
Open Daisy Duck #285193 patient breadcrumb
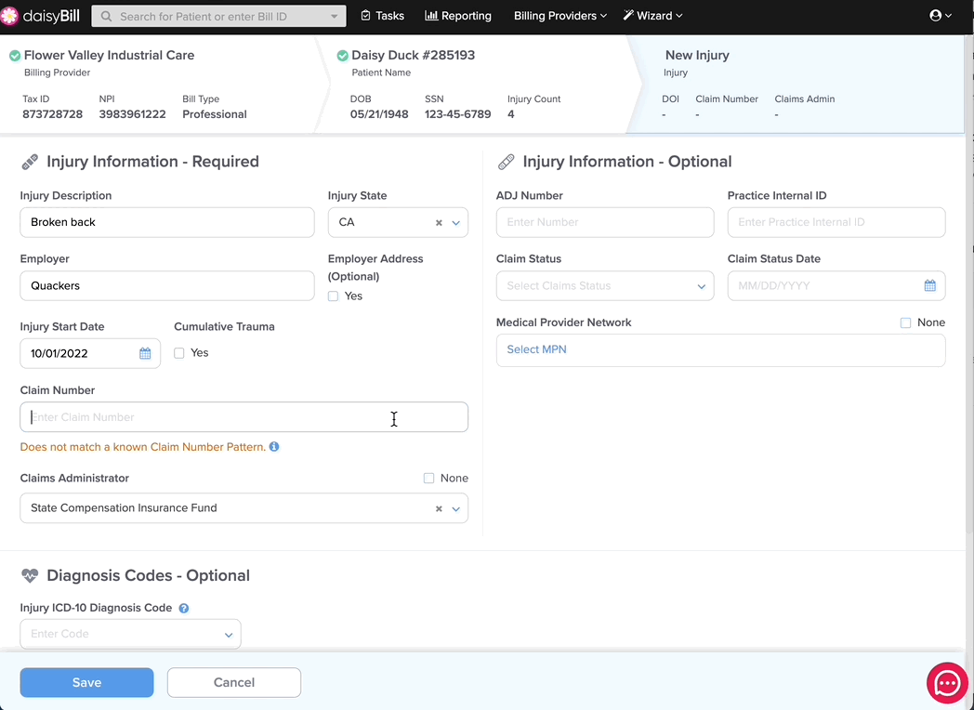[413, 55]
